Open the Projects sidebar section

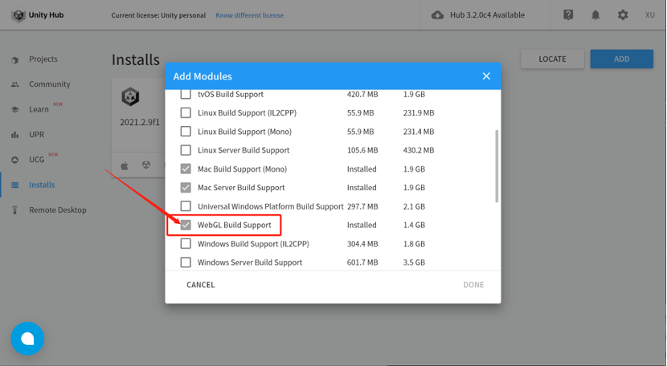tap(43, 59)
